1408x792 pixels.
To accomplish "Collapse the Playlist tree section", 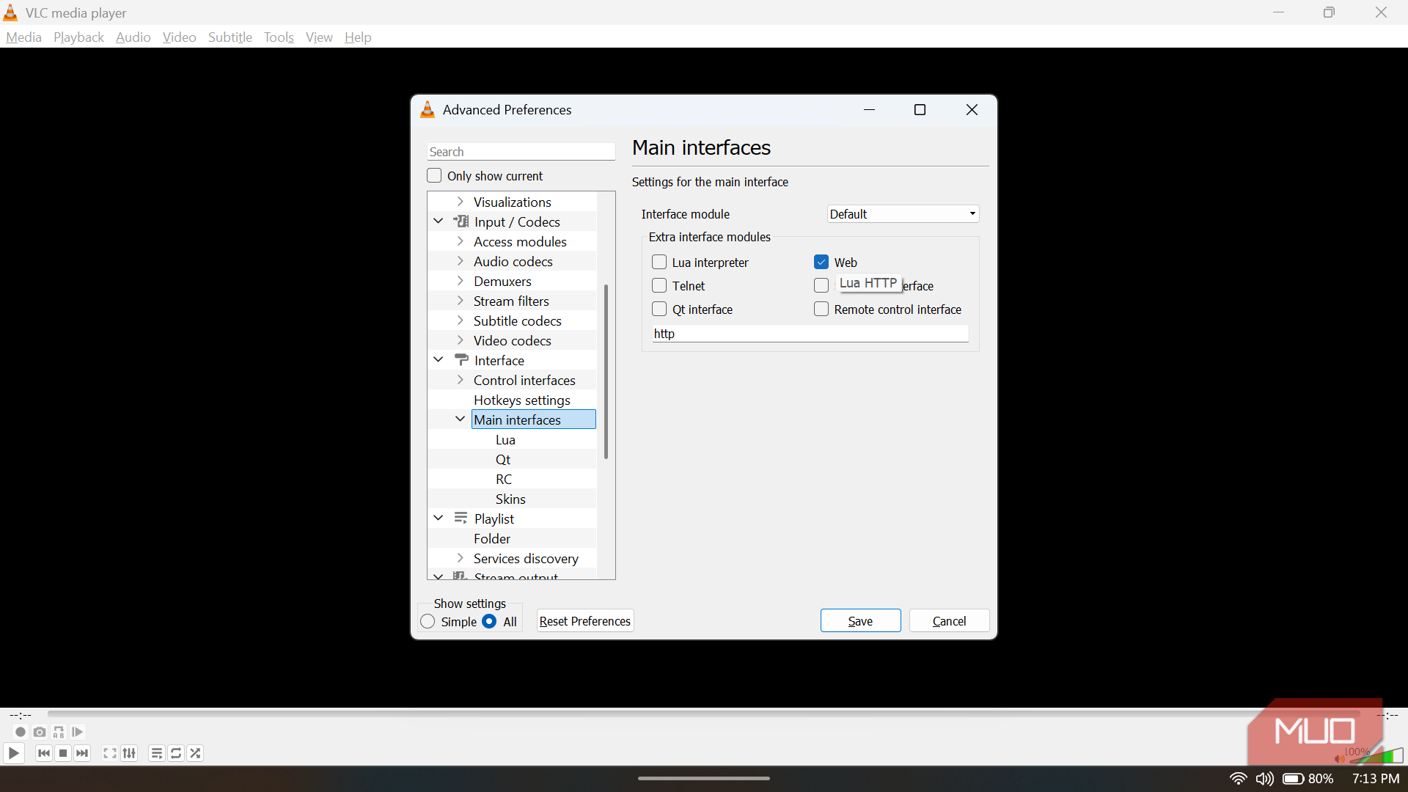I will [439, 518].
